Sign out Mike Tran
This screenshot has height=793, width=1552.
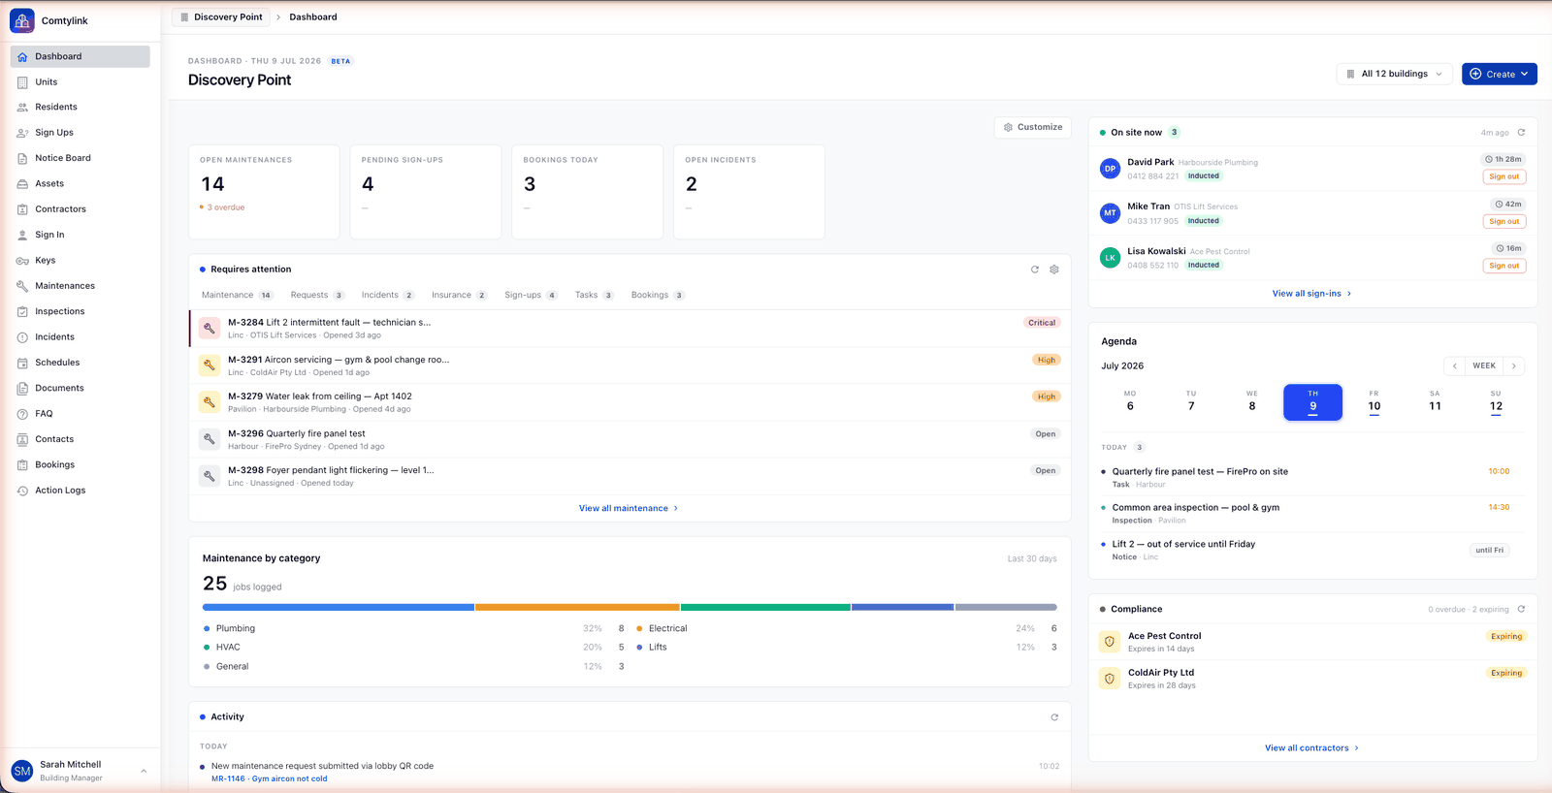pyautogui.click(x=1504, y=221)
